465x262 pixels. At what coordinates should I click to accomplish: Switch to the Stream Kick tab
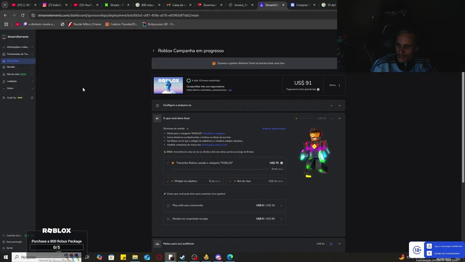point(117,5)
